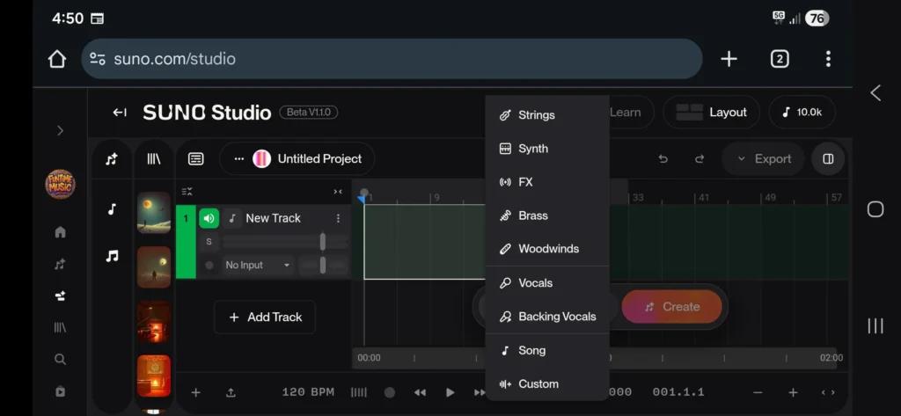This screenshot has width=901, height=416.
Task: Arm record dot on New Track
Action: click(x=209, y=266)
